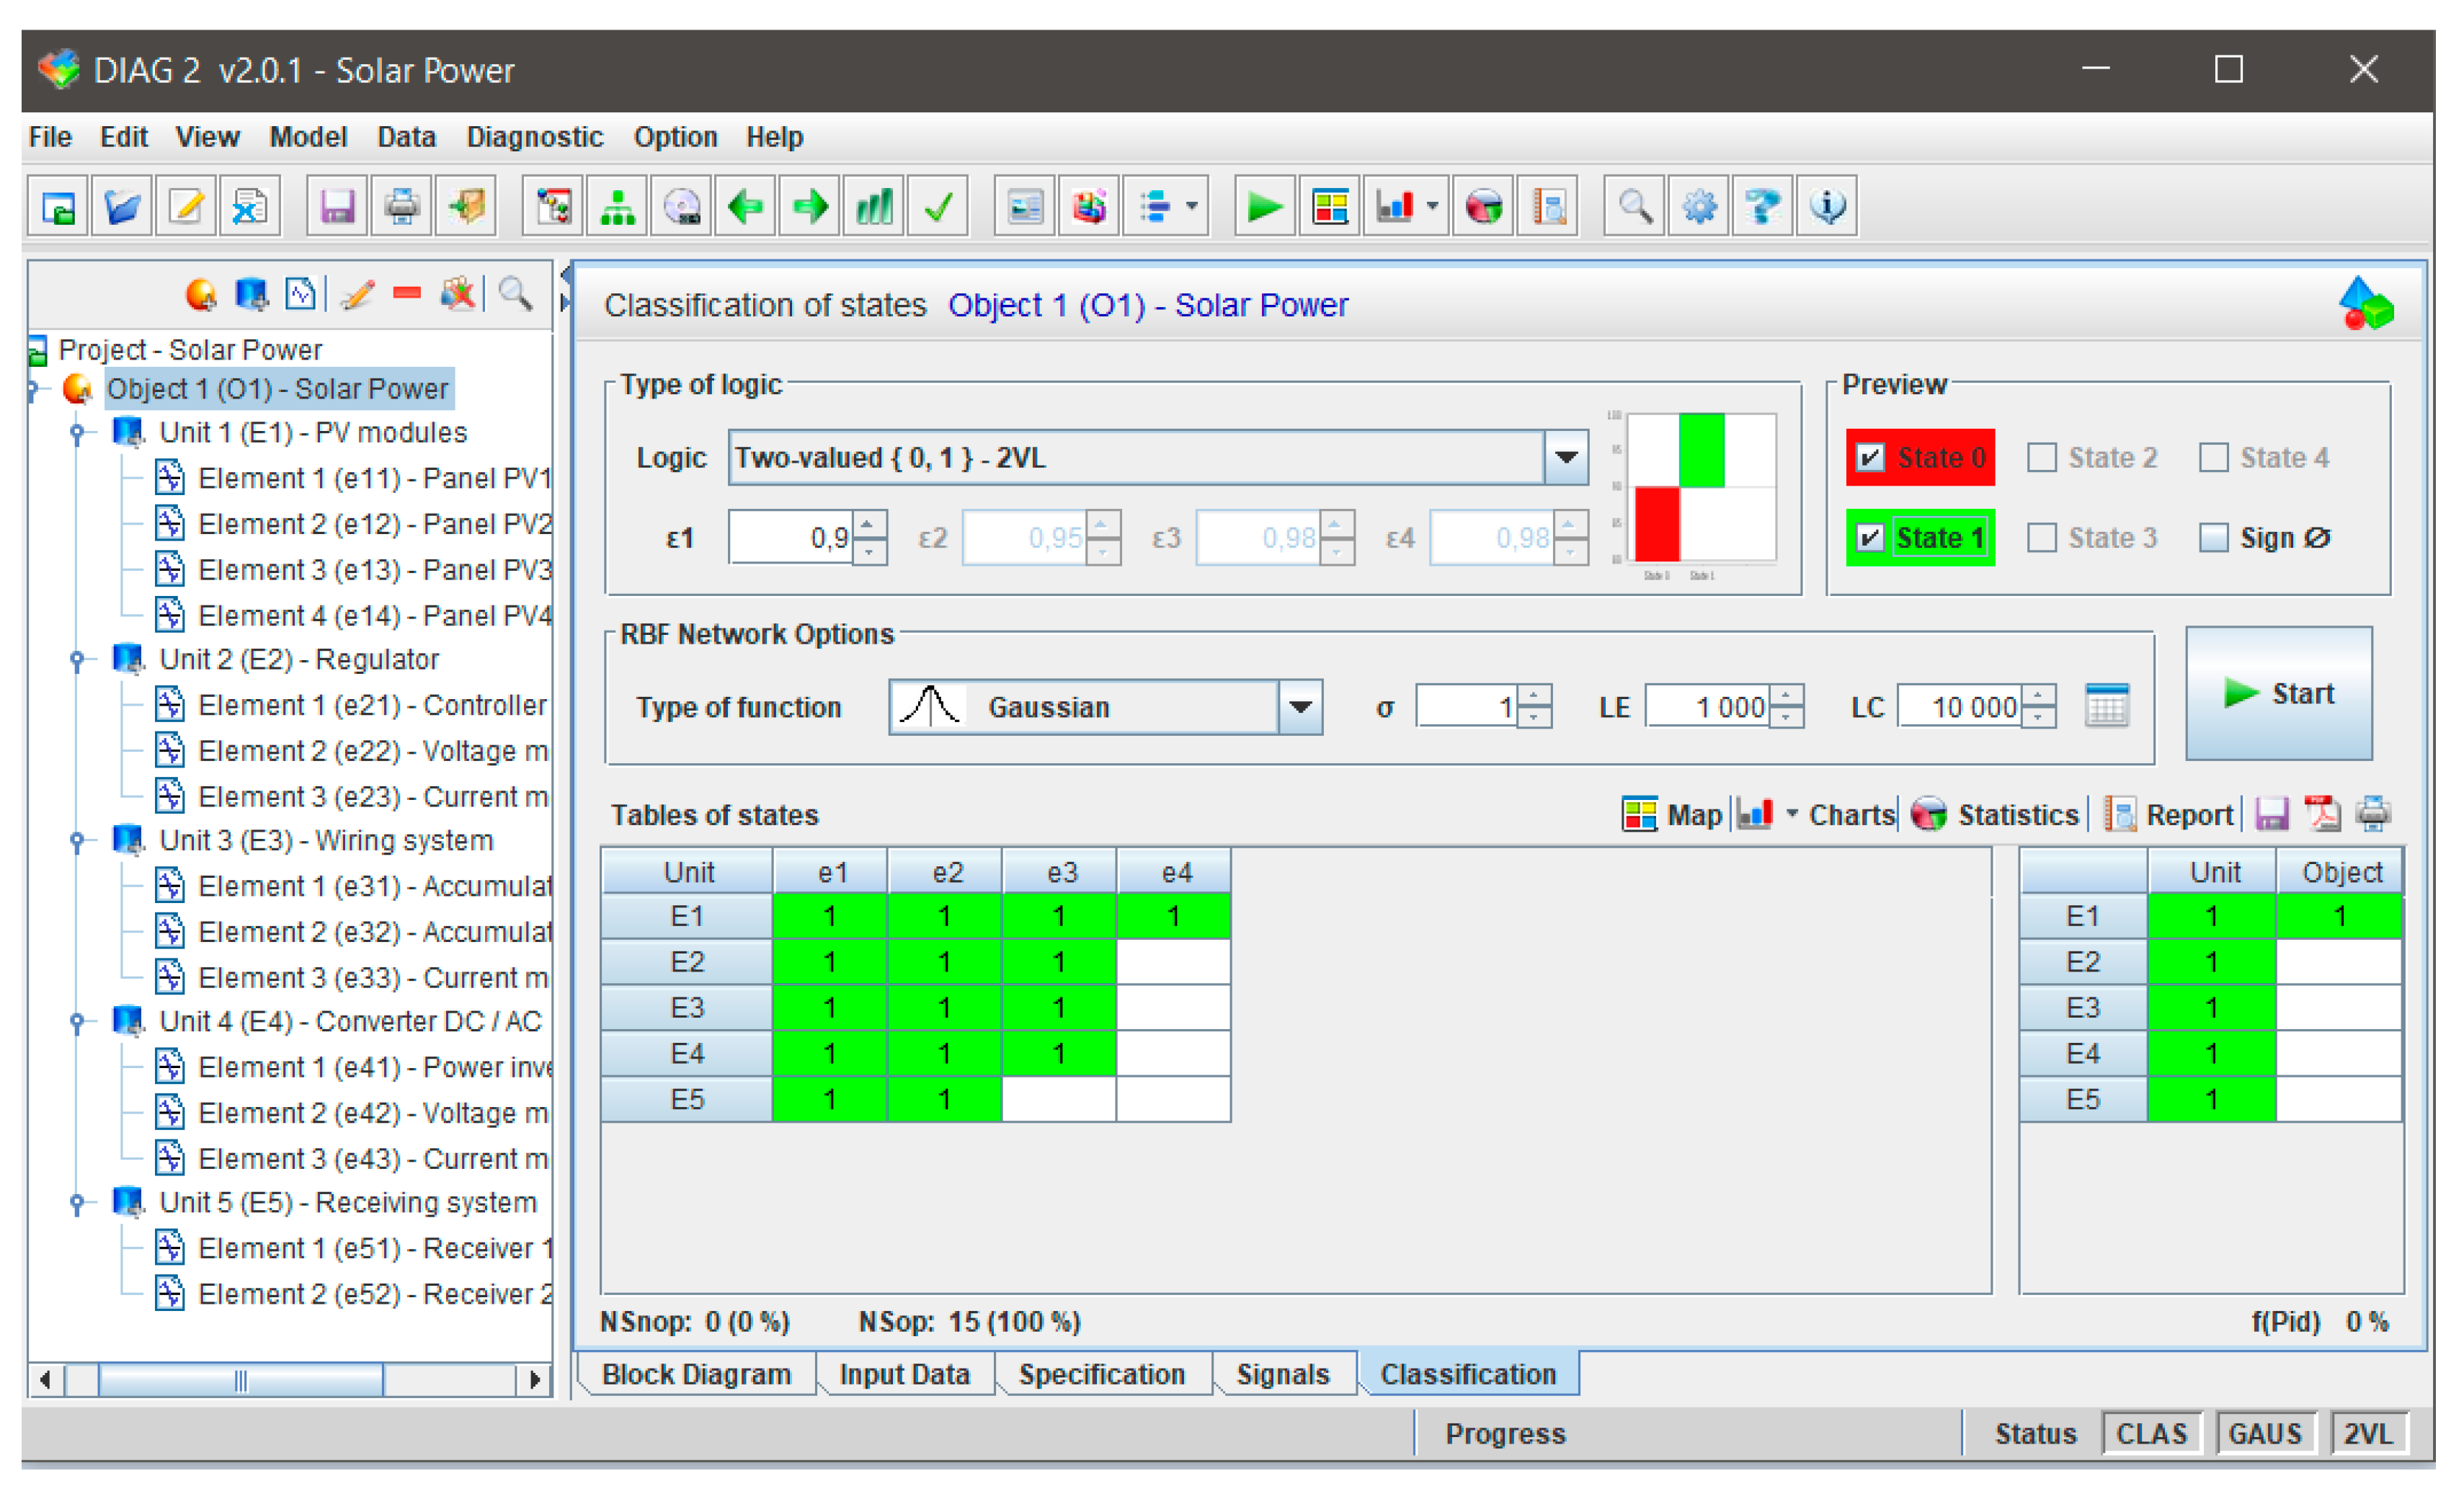The height and width of the screenshot is (1494, 2464).
Task: Collapse Unit 2 (E2) - Regulator tree node
Action: coord(77,660)
